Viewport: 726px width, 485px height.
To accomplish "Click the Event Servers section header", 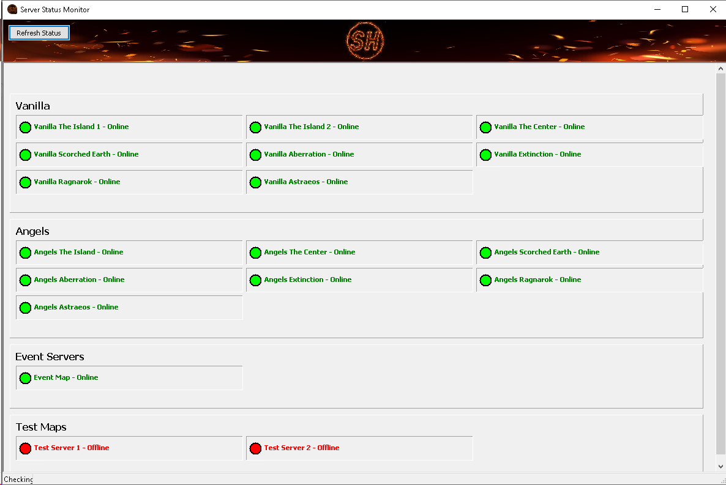I will (50, 357).
